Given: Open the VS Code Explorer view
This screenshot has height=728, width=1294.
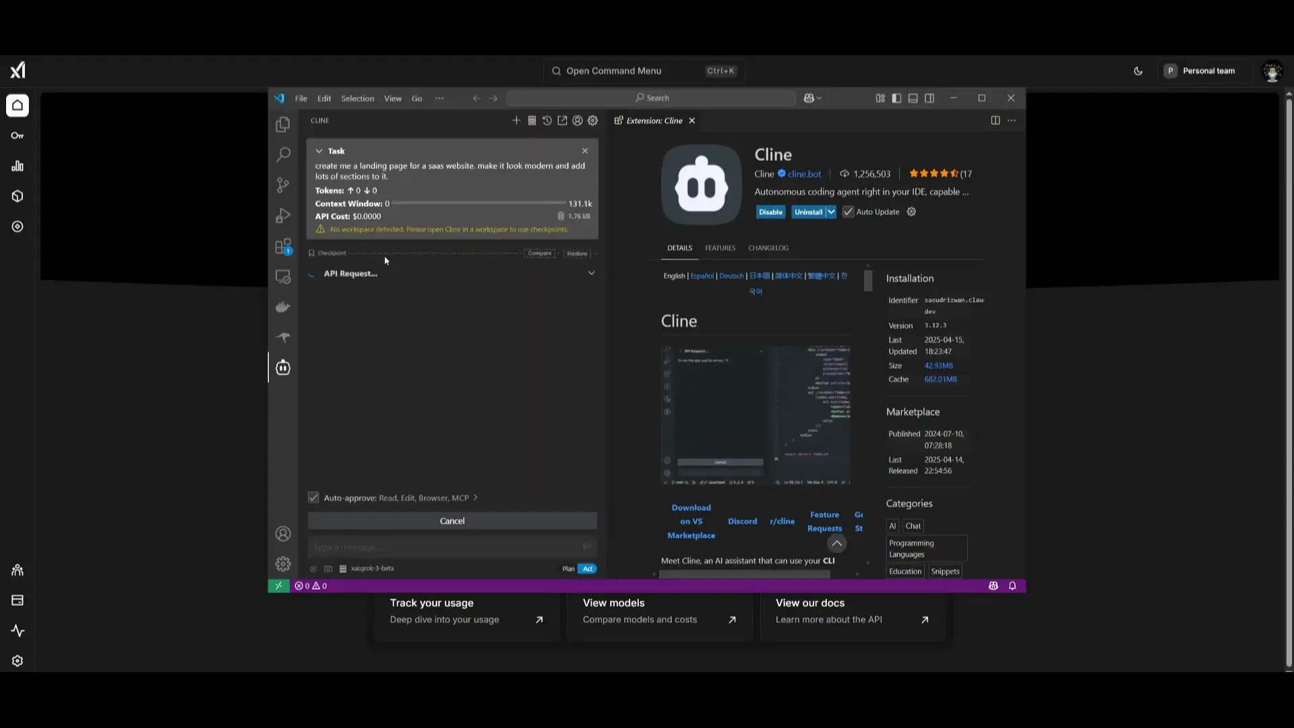Looking at the screenshot, I should [283, 125].
